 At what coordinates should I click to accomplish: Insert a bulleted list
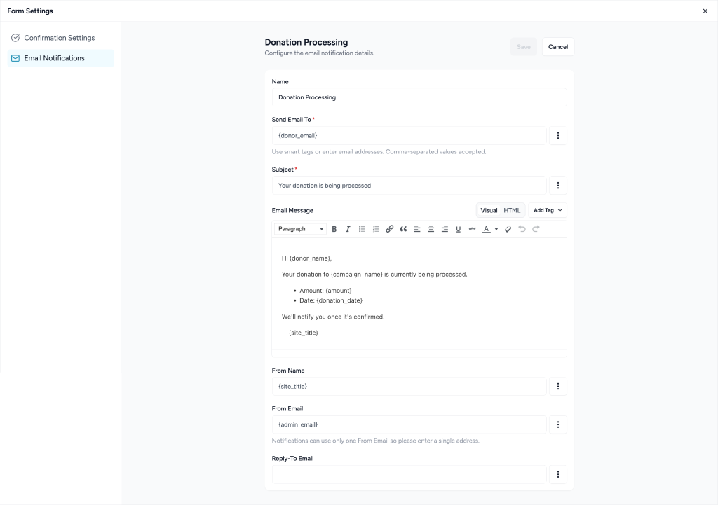coord(362,229)
